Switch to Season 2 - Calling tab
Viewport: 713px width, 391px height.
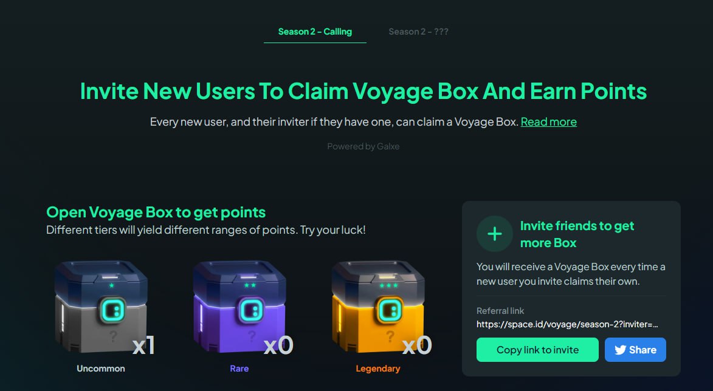[x=315, y=32]
